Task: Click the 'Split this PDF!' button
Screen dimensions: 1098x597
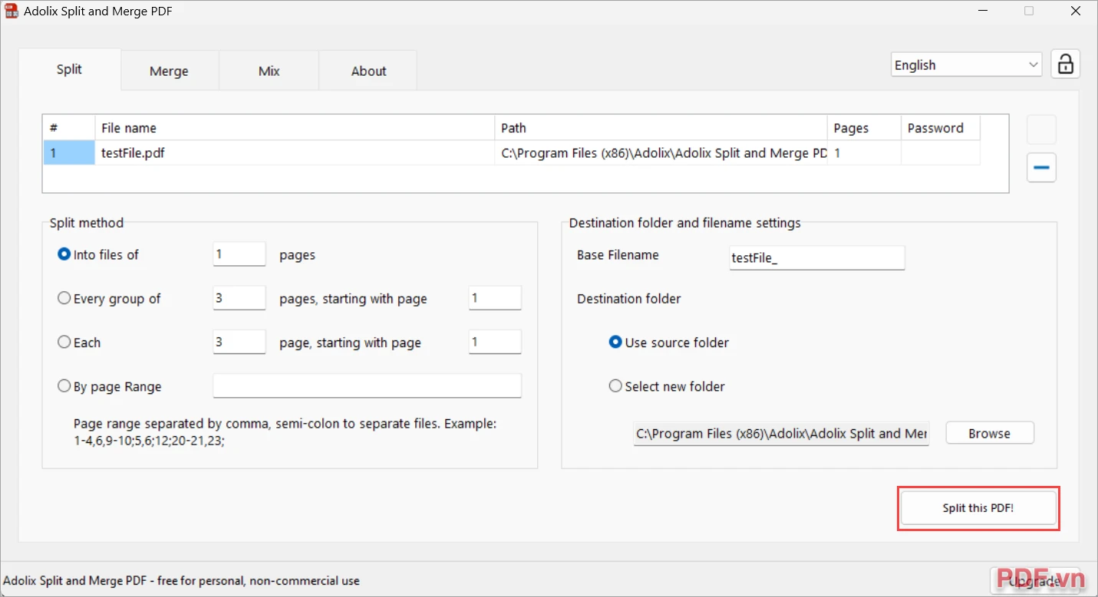Action: (978, 508)
